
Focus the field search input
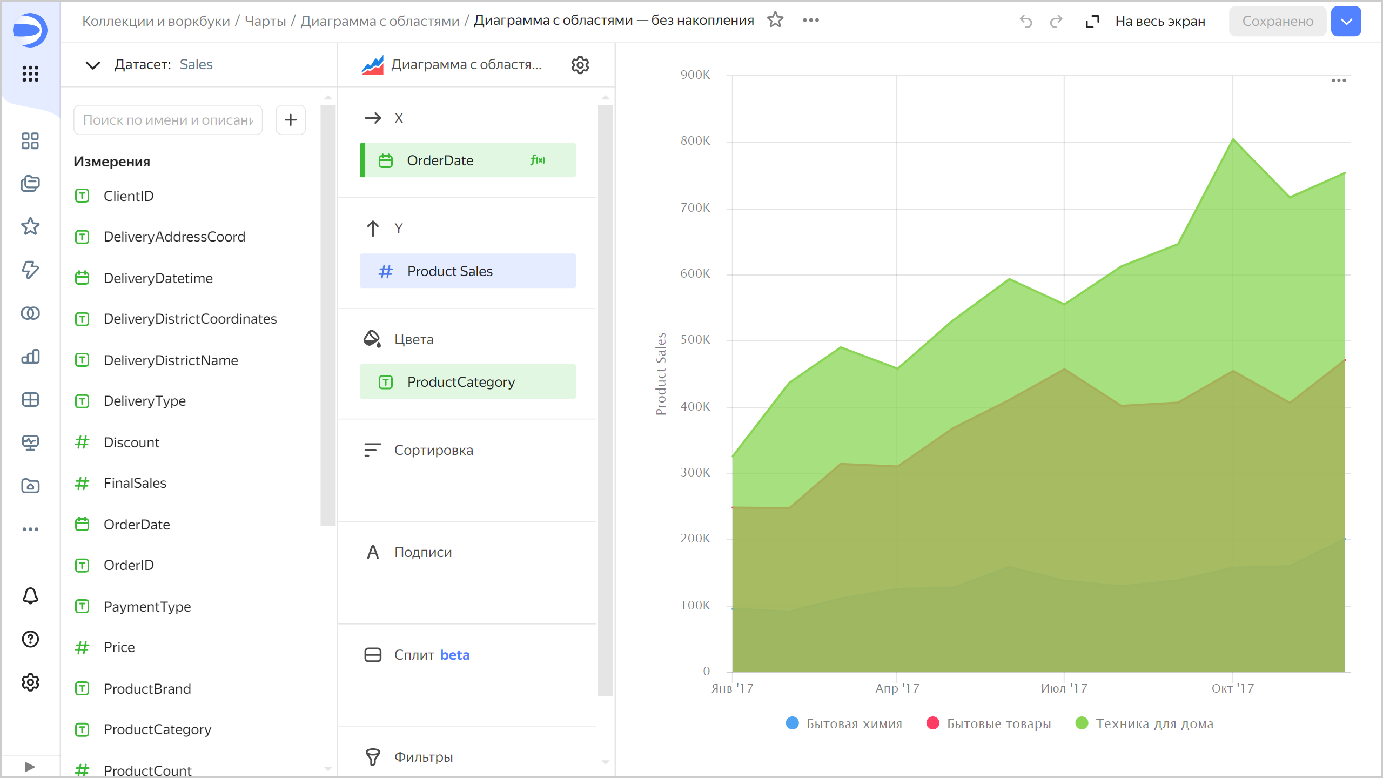168,120
